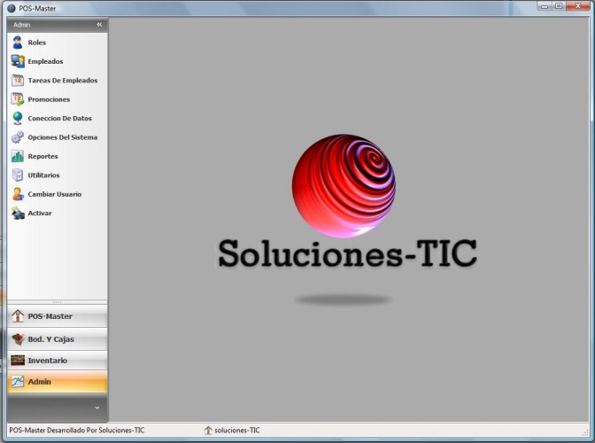Open Opciones Del Sistema
This screenshot has height=443, width=595.
[x=63, y=137]
